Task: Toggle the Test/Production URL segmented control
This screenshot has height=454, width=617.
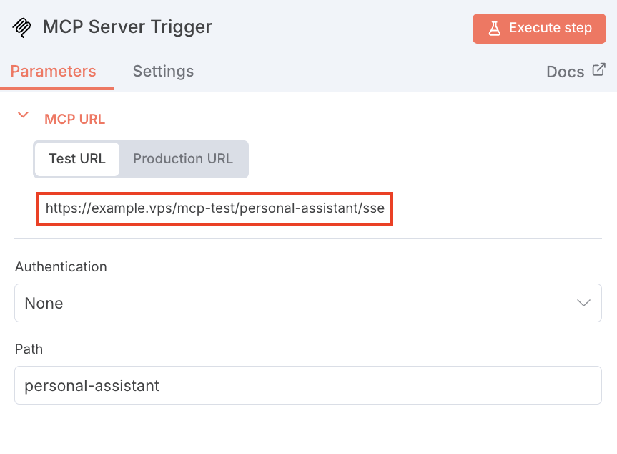Action: coord(140,159)
